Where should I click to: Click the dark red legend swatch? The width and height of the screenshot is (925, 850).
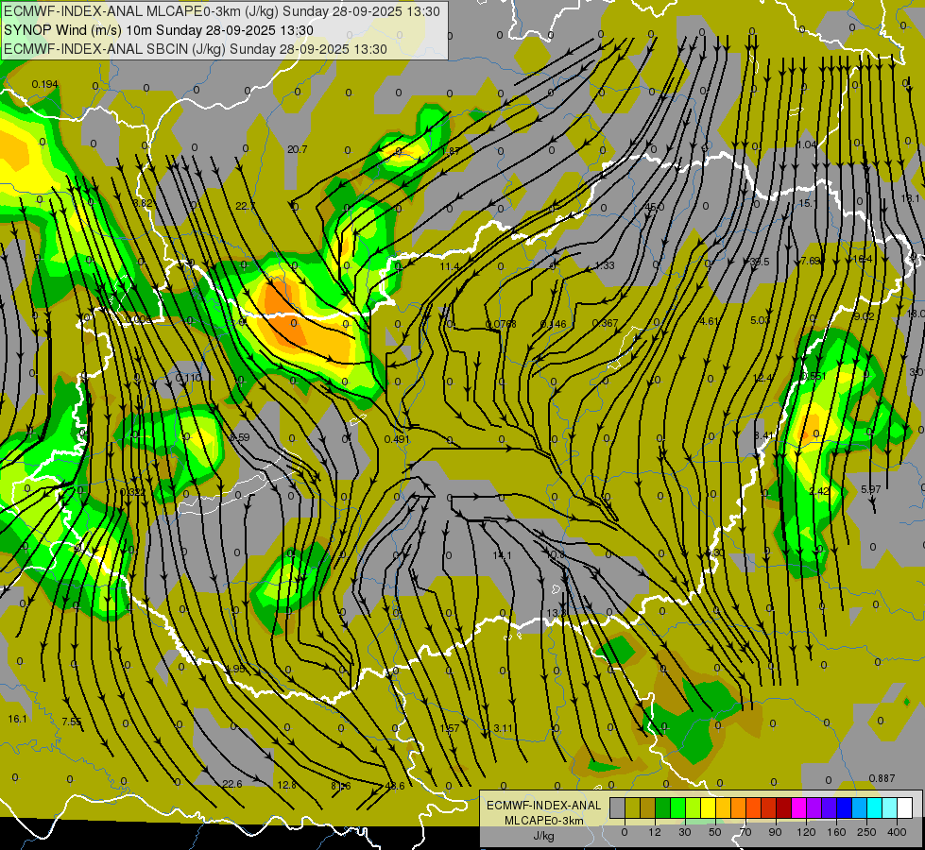(x=783, y=808)
